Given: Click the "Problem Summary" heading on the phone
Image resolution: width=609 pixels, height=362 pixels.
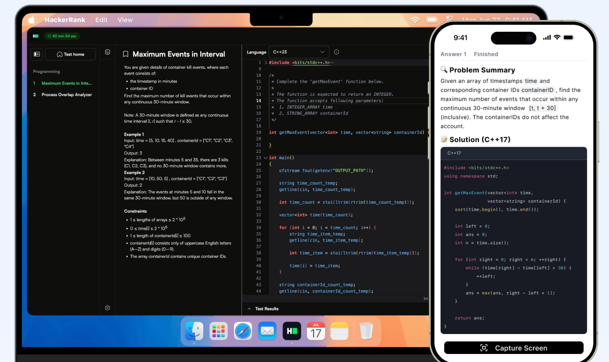Looking at the screenshot, I should 482,70.
